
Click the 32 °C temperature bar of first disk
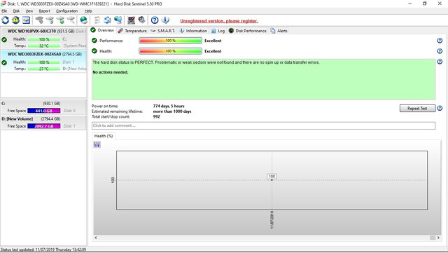point(43,46)
